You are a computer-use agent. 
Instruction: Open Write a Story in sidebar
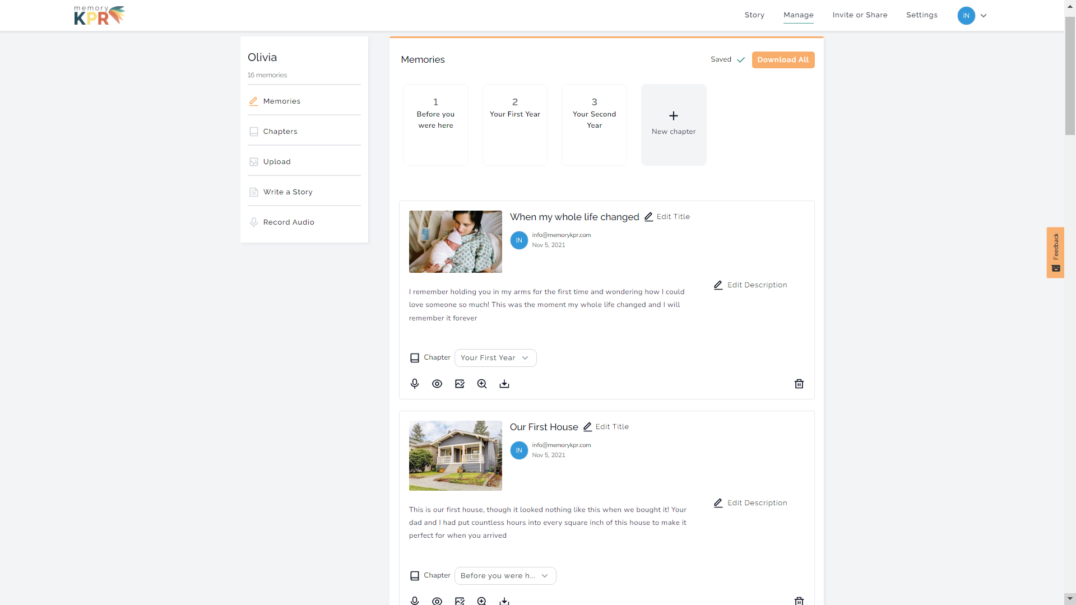(x=304, y=192)
